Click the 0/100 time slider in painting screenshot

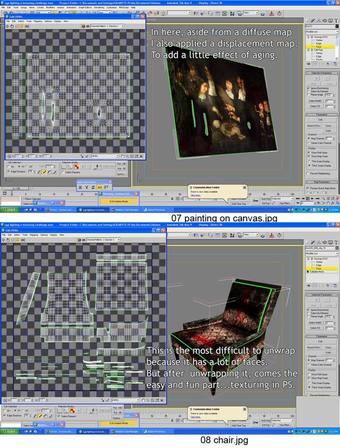[x=16, y=188]
